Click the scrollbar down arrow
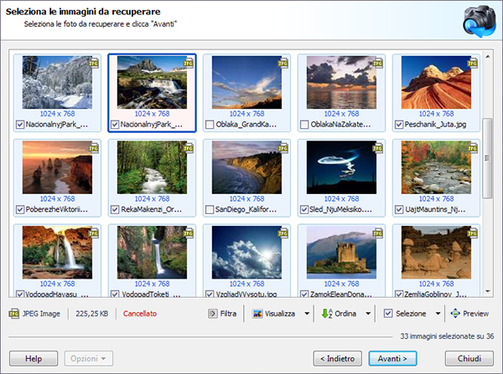503x374 pixels. [488, 291]
